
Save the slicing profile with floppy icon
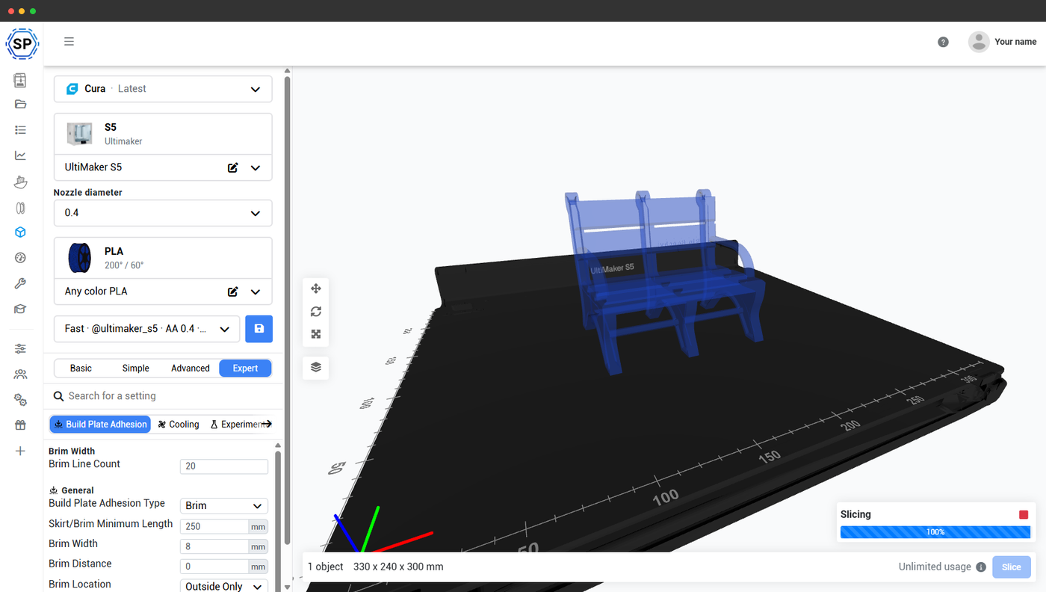point(259,329)
